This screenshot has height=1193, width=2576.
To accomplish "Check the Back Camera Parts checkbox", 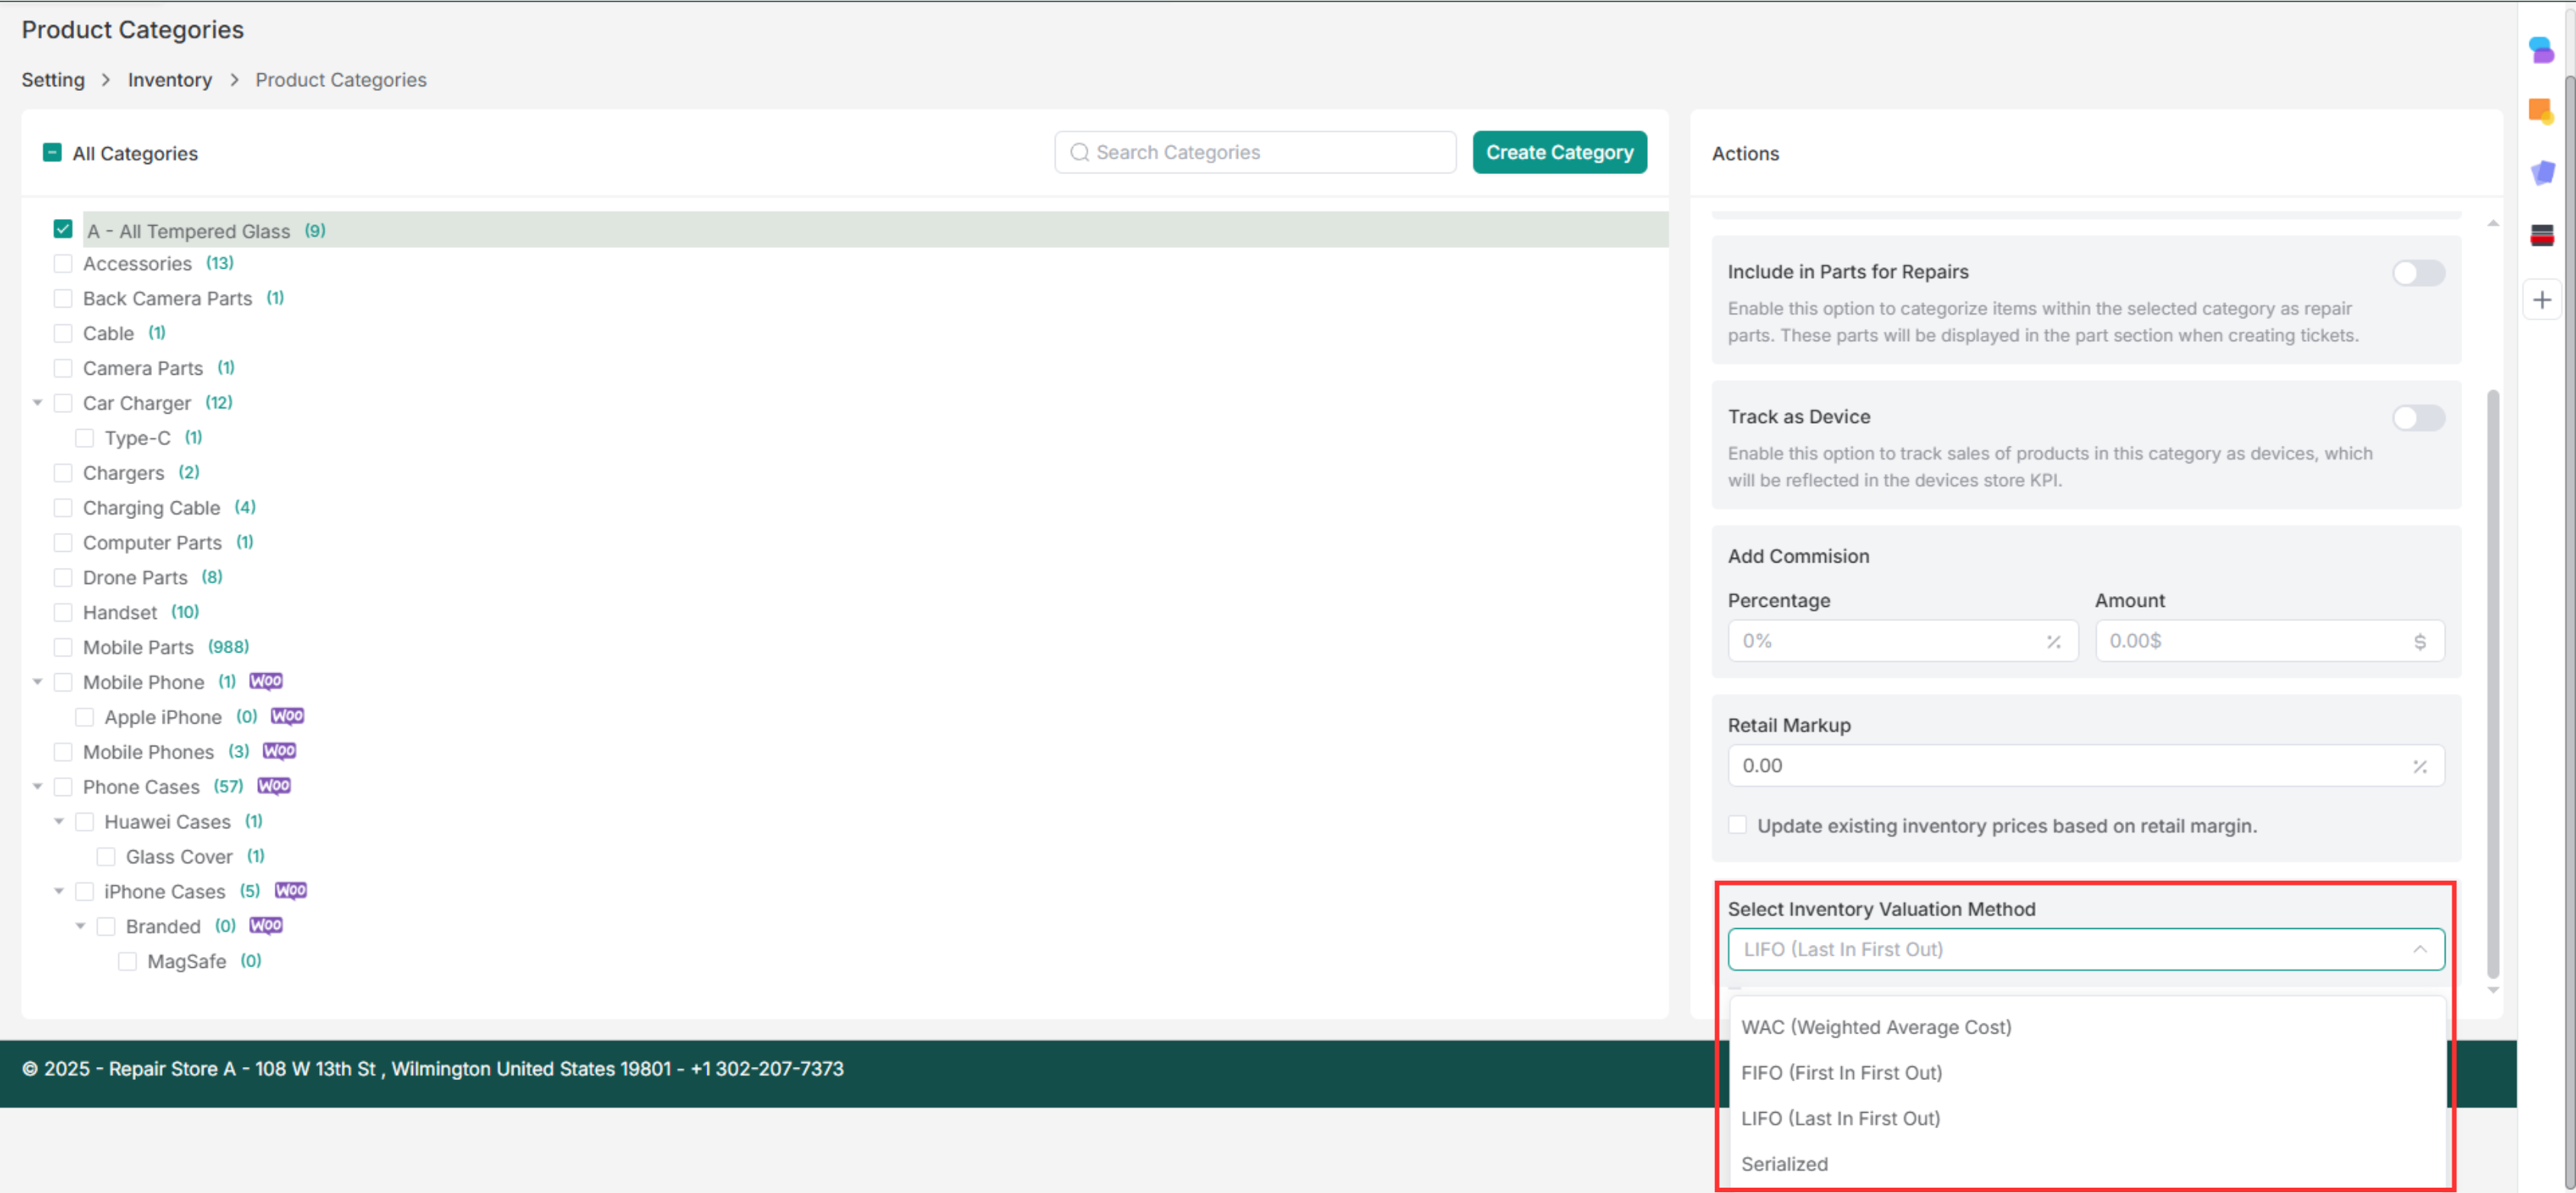I will point(63,298).
